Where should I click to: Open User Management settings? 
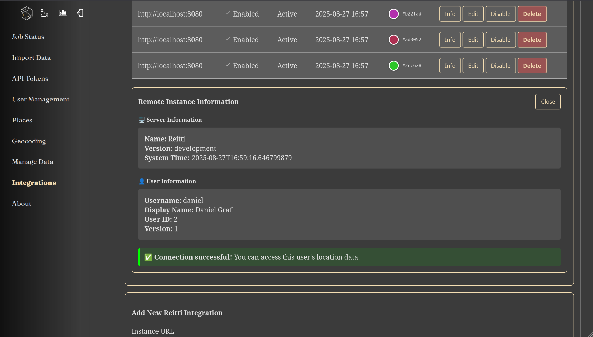click(41, 99)
